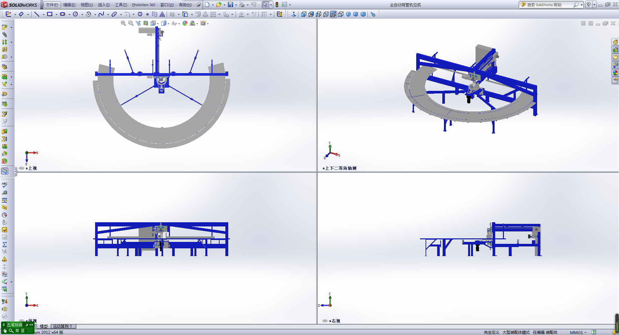The width and height of the screenshot is (619, 335).
Task: Expand the Display Style dropdown arrow
Action: [x=168, y=24]
